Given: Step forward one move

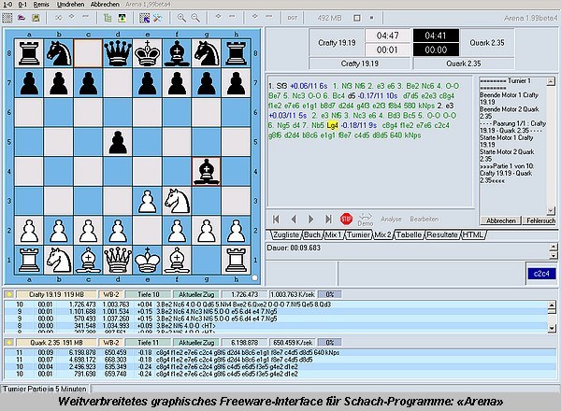Looking at the screenshot, I should tap(310, 220).
